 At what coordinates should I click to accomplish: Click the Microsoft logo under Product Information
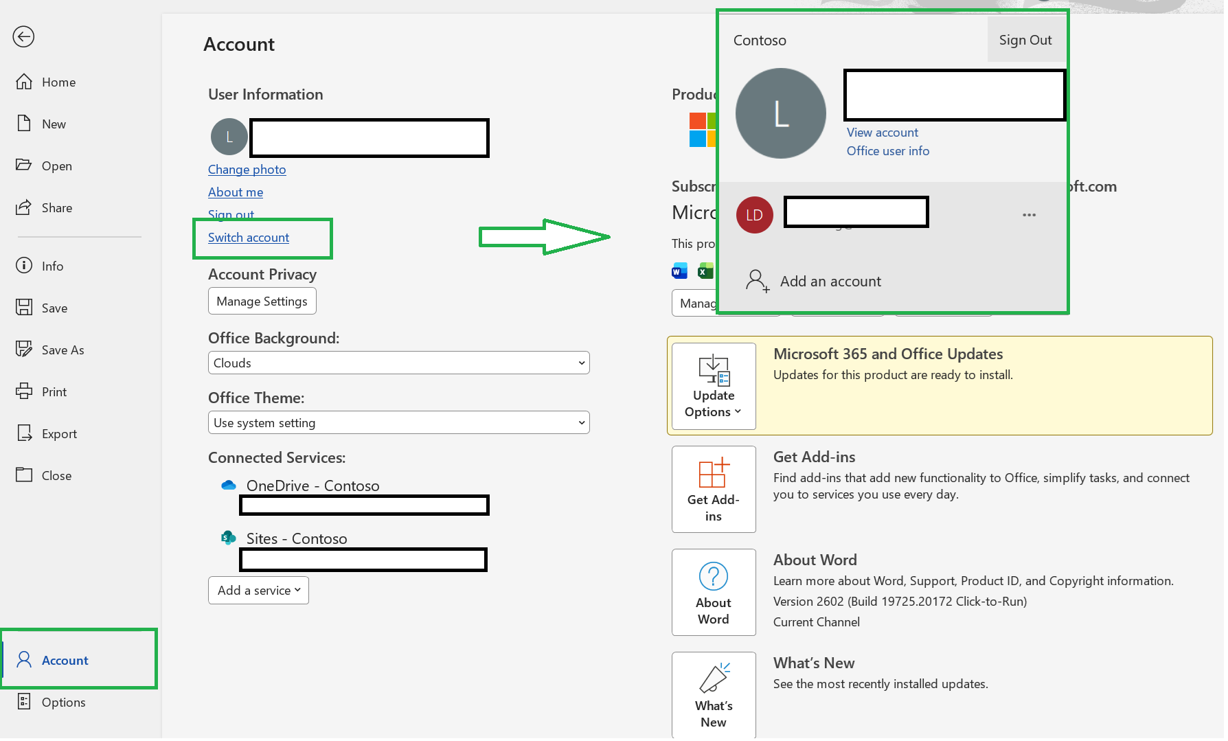click(x=702, y=130)
